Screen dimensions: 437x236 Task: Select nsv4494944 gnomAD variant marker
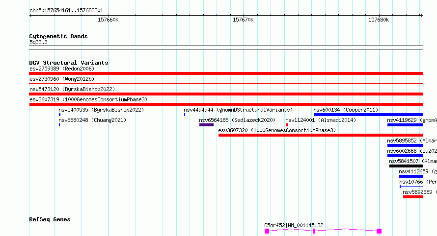185,115
